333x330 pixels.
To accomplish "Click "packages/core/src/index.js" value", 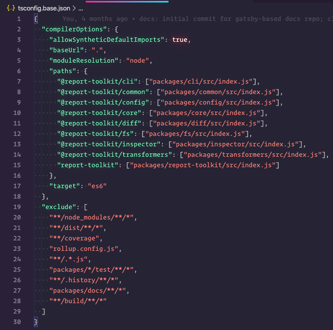I will pos(207,112).
